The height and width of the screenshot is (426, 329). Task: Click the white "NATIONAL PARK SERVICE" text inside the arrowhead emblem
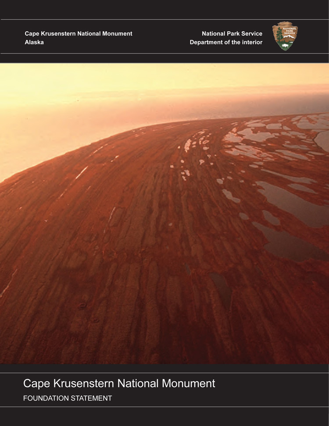point(287,30)
